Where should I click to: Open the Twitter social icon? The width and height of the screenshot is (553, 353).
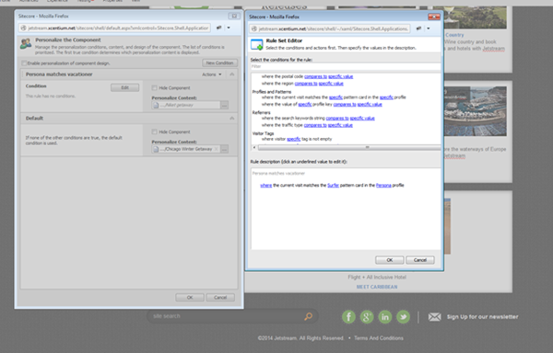click(404, 317)
